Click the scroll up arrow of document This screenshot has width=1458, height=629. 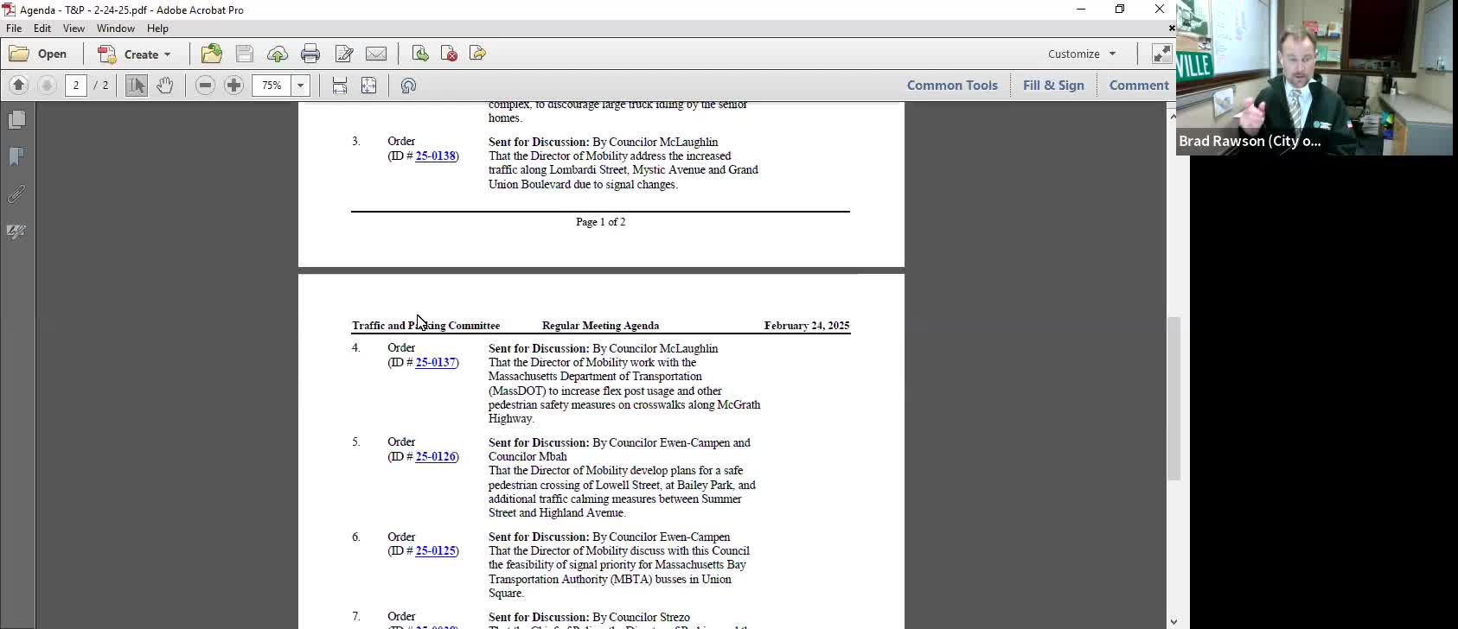tap(1173, 115)
